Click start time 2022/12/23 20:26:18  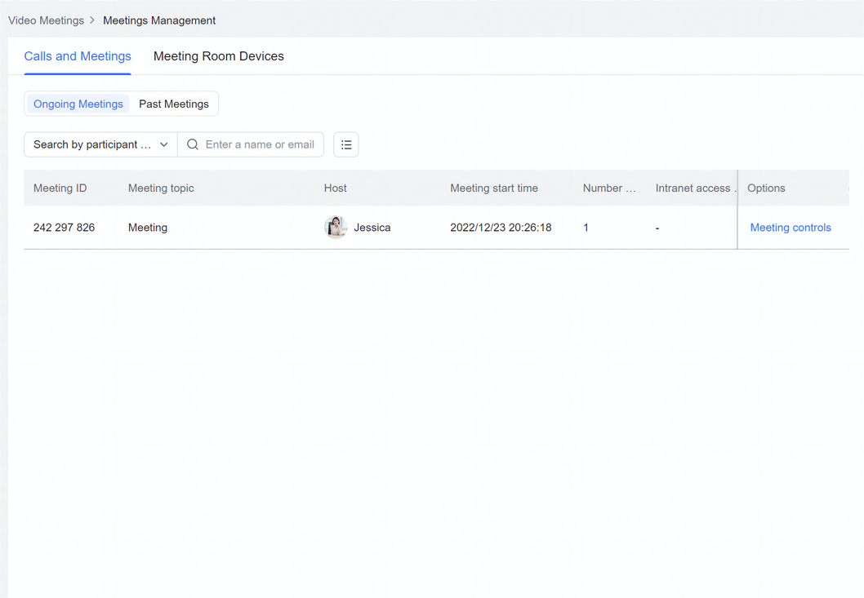coord(501,228)
